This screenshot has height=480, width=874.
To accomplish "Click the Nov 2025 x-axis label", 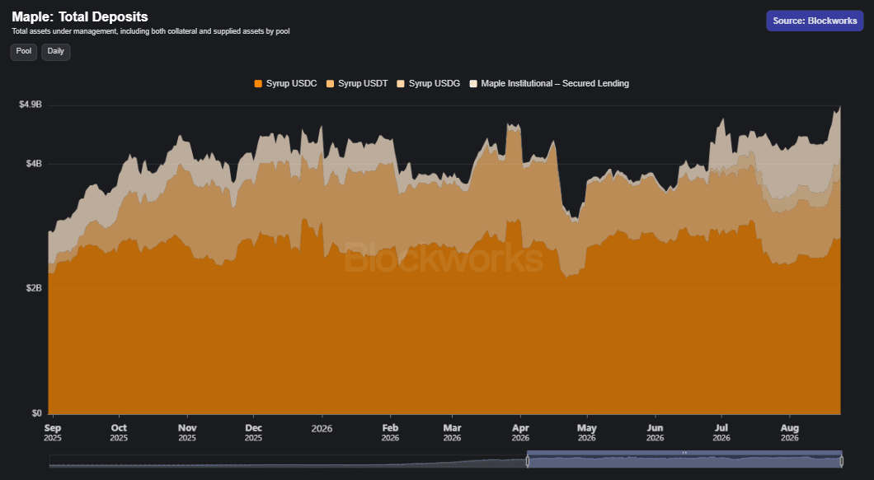I will [187, 433].
